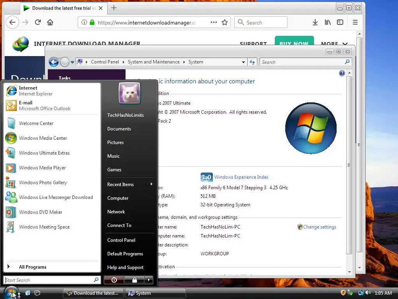398x299 pixels.
Task: Open Windows Meeting Space
Action: [52, 227]
